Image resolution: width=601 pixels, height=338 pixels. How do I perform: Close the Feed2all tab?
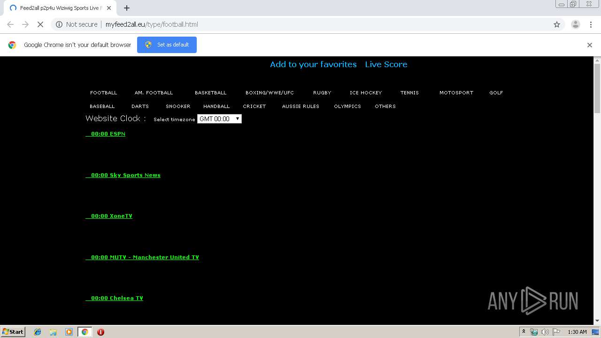click(109, 8)
